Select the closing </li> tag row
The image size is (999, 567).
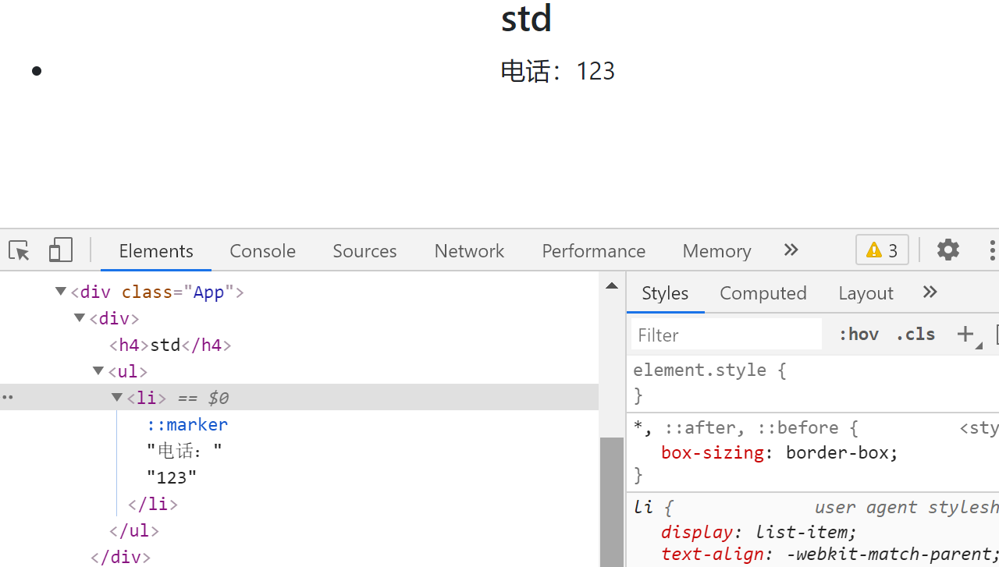pos(153,504)
